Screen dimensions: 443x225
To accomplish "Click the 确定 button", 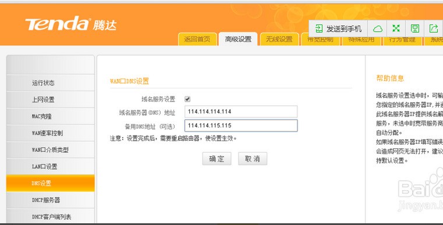I will pyautogui.click(x=217, y=159).
